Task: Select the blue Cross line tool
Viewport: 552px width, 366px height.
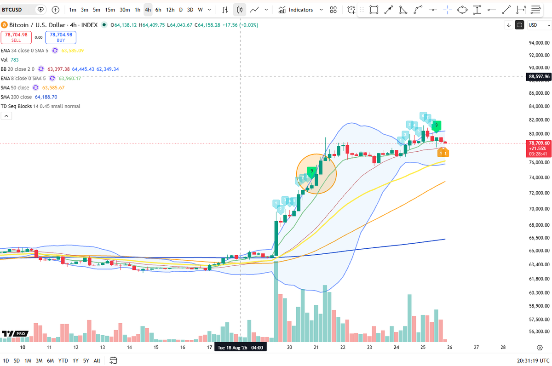Action: click(448, 10)
